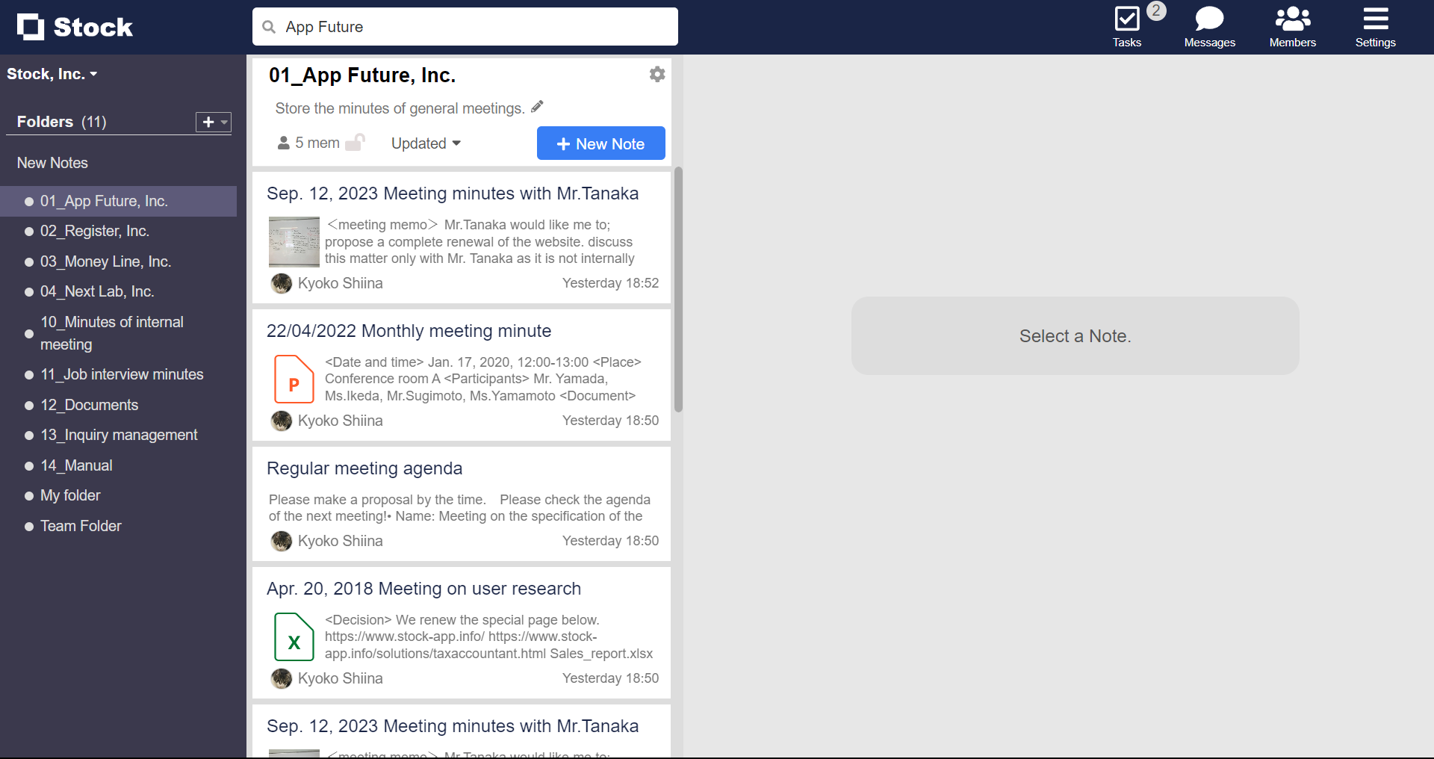Open the Updated sort order dropdown
This screenshot has height=759, width=1434.
tap(425, 143)
